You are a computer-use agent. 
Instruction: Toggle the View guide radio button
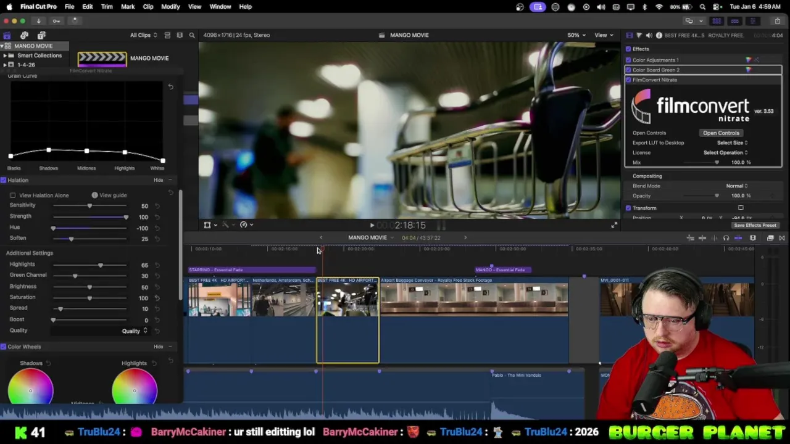94,195
